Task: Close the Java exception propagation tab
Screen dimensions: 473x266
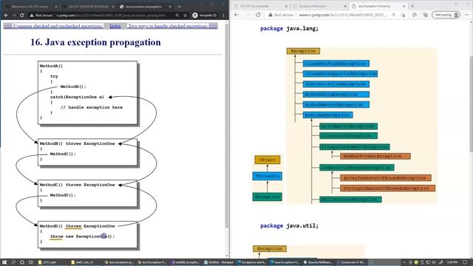Action: [170, 7]
